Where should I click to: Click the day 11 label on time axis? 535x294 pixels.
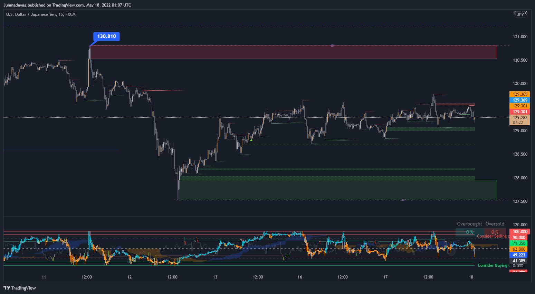44,277
